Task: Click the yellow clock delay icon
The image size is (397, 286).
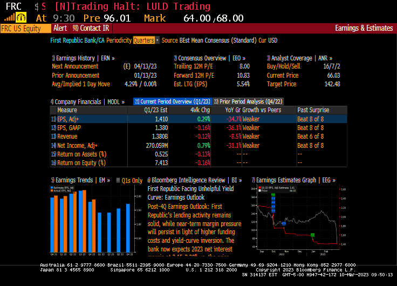Action: coord(21,18)
